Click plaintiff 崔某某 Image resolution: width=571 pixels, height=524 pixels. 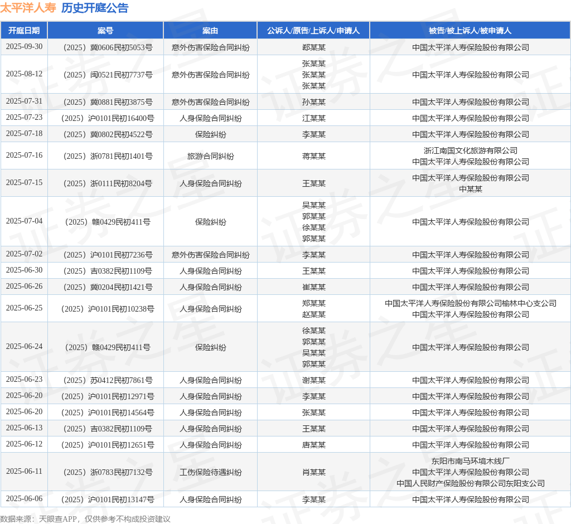(x=313, y=287)
